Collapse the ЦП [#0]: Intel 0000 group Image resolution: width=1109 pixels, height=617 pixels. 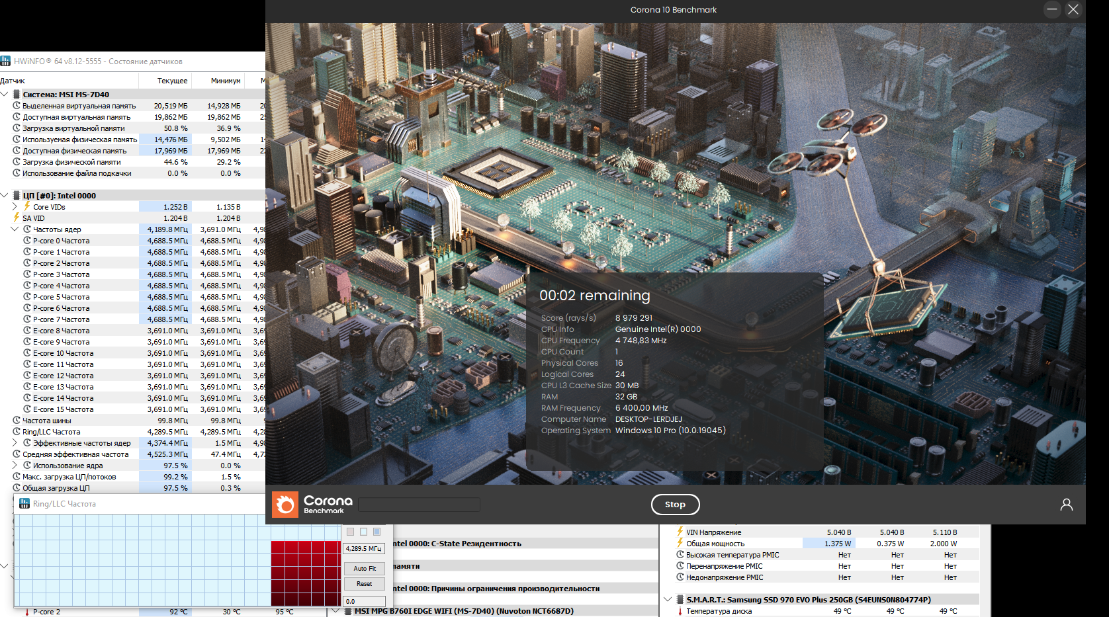(x=5, y=195)
